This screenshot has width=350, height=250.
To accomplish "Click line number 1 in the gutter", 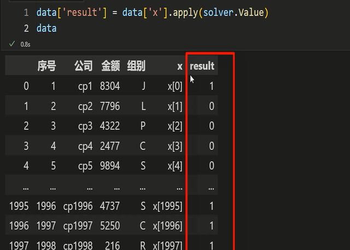I will [26, 13].
